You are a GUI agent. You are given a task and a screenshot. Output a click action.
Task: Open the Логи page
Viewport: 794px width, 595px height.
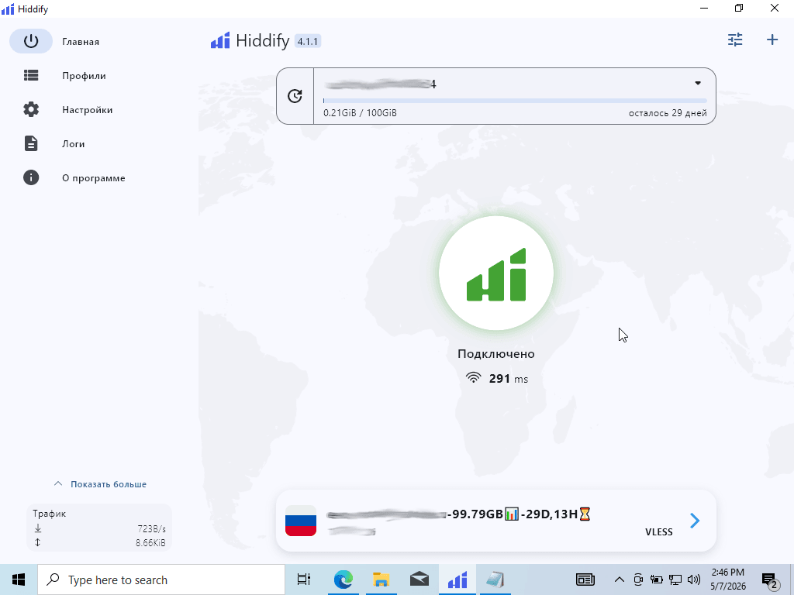click(x=74, y=143)
